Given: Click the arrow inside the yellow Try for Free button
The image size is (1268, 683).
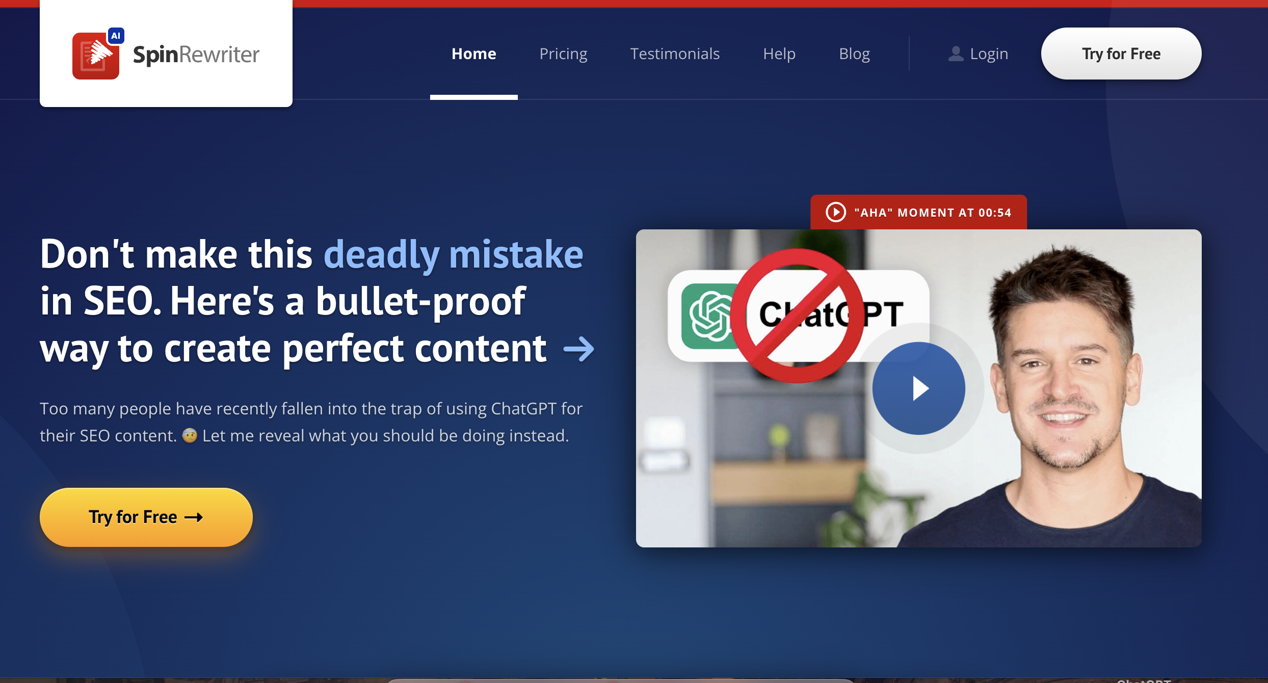Looking at the screenshot, I should click(193, 517).
